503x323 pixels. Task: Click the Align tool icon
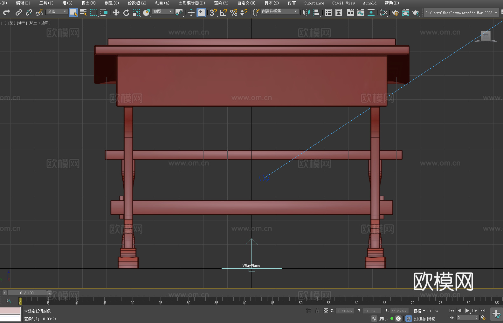pos(316,12)
